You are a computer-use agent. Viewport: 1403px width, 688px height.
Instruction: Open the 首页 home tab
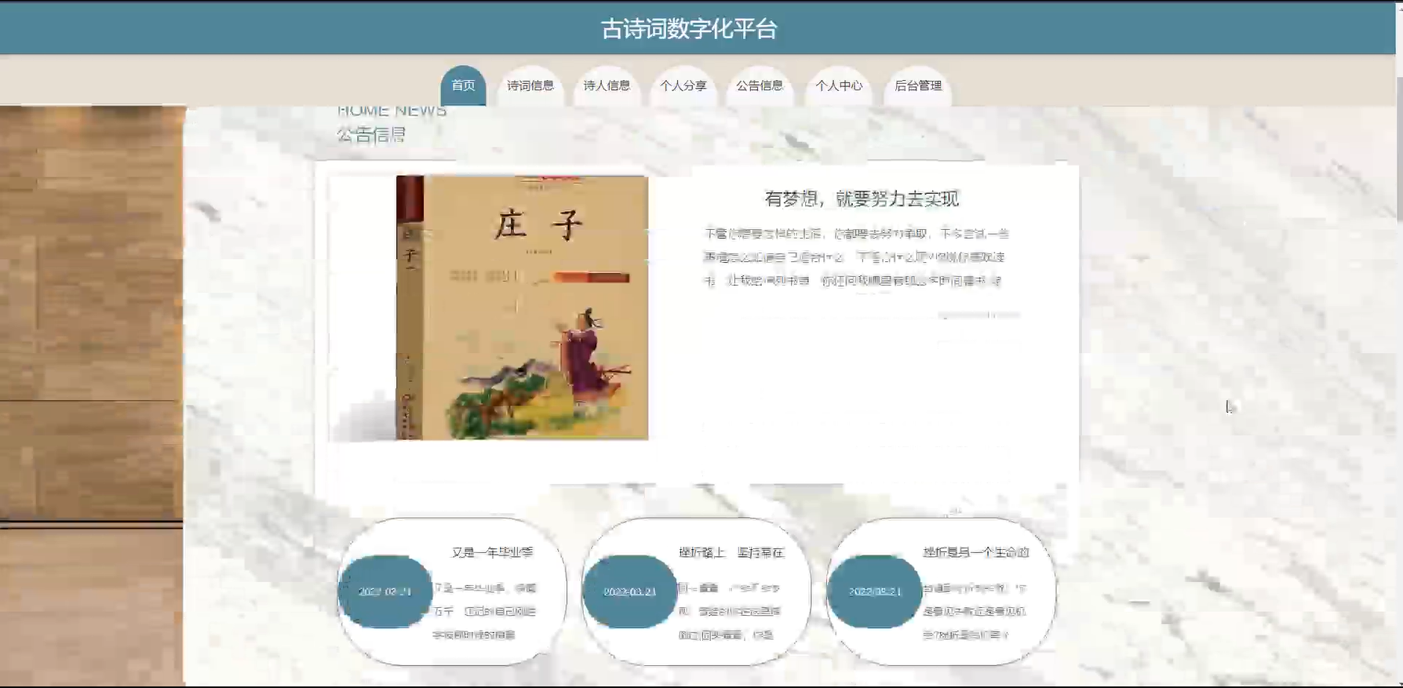click(463, 86)
